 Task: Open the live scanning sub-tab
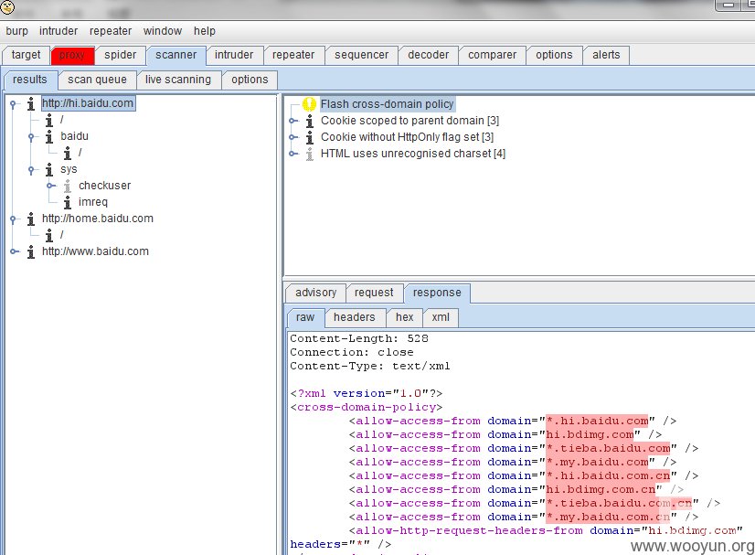178,80
